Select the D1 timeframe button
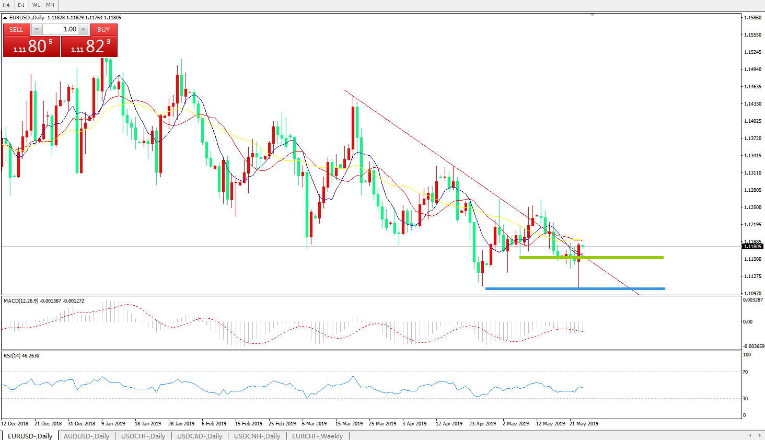This screenshot has height=440, width=765. coord(21,5)
